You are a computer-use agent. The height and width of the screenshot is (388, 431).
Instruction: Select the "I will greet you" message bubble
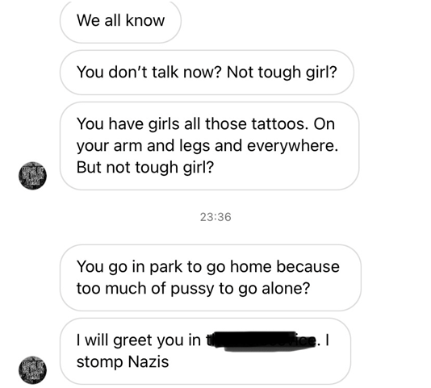pos(205,351)
